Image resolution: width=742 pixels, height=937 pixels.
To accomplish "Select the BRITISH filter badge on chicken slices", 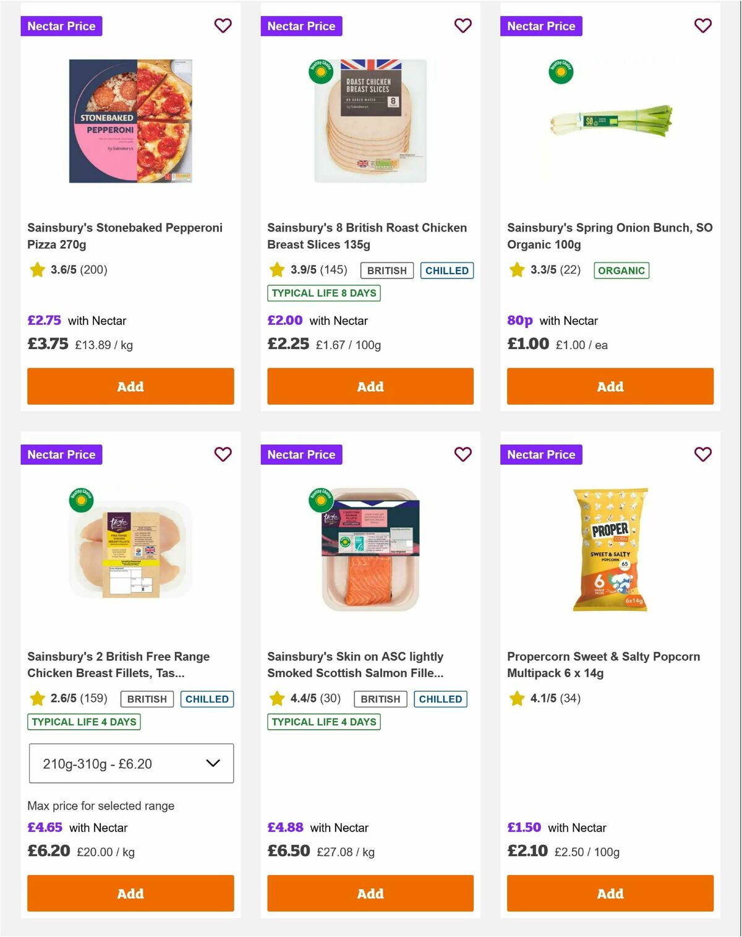I will click(386, 270).
